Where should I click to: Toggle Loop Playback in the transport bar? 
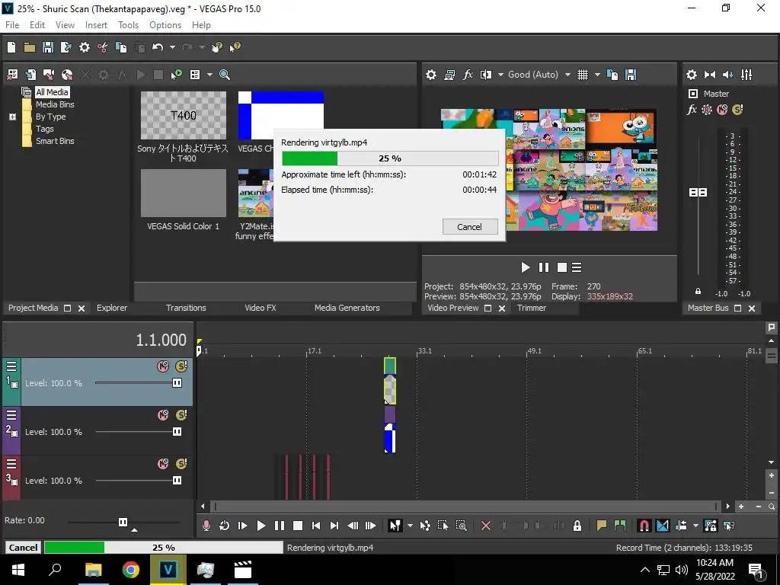click(225, 526)
